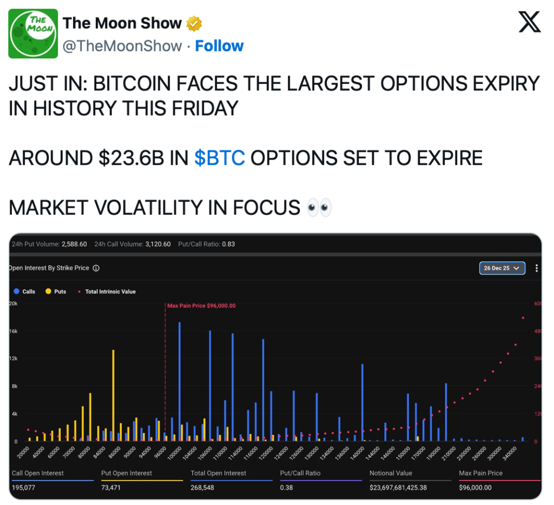
Task: Toggle the Calls series in legend
Action: (x=29, y=291)
